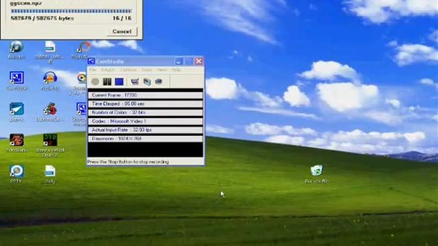Click the Actual Input Rate row
Image resolution: width=438 pixels, height=246 pixels.
(x=145, y=130)
